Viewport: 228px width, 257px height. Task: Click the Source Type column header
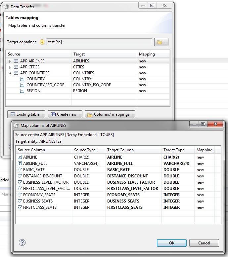pos(85,150)
